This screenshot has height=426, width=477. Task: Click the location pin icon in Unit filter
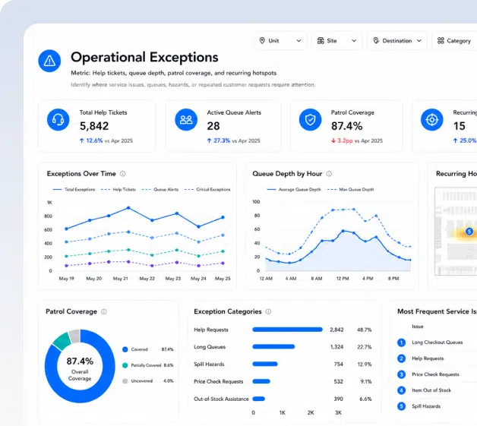click(x=262, y=40)
